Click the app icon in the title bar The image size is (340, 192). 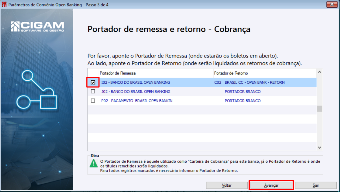click(4, 5)
